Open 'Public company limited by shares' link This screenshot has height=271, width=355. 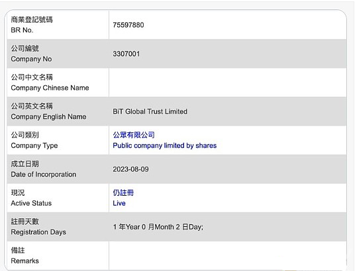point(165,145)
